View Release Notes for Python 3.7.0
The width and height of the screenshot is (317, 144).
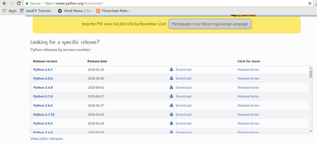248,96
